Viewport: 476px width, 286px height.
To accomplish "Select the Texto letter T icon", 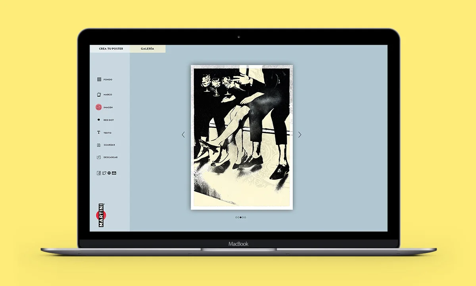I will [x=99, y=133].
